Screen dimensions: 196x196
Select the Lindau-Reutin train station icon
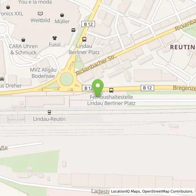point(49,112)
